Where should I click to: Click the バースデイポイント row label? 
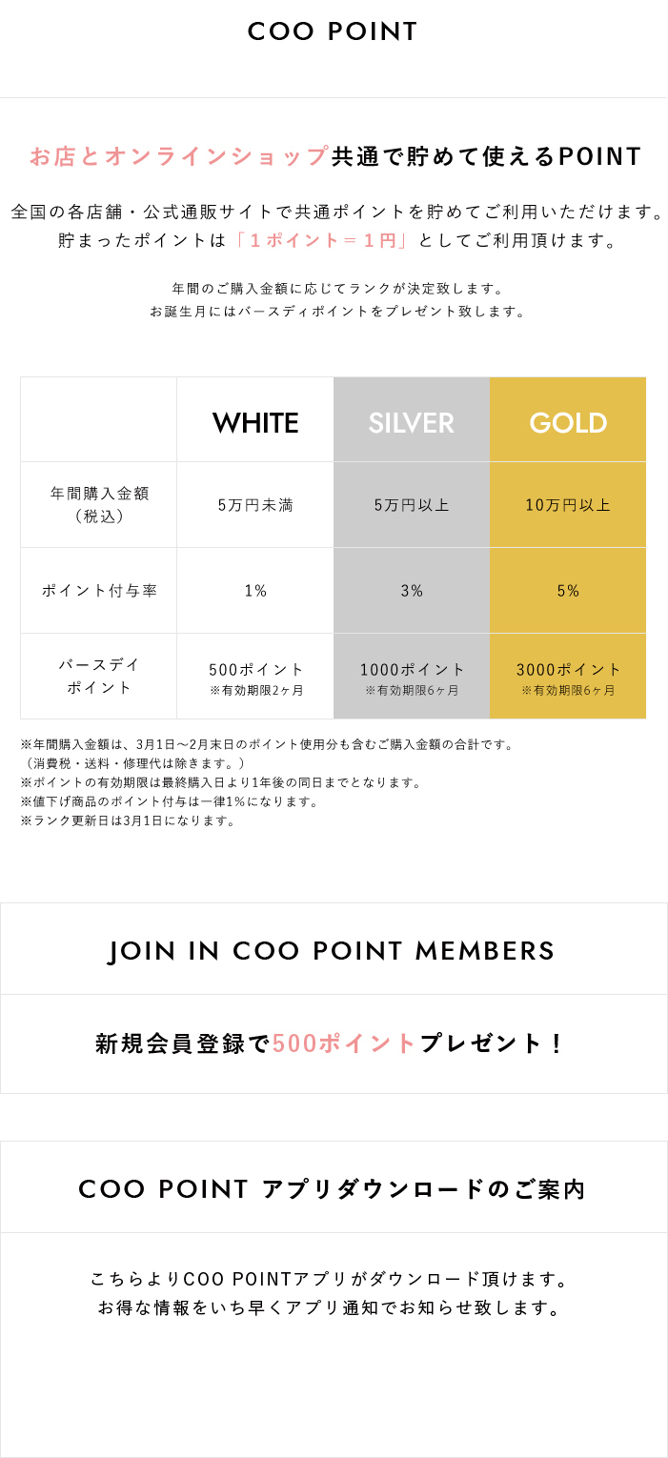click(x=99, y=676)
